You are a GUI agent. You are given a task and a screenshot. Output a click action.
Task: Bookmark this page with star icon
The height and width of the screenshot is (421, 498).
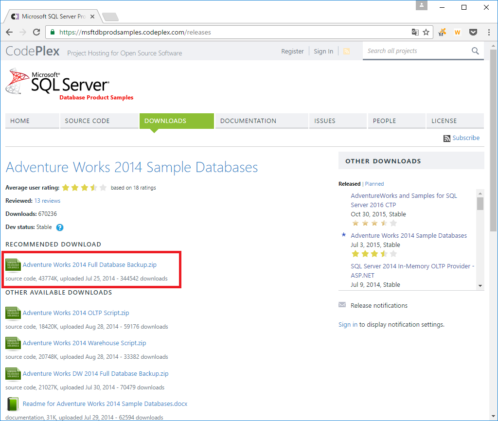pos(426,32)
